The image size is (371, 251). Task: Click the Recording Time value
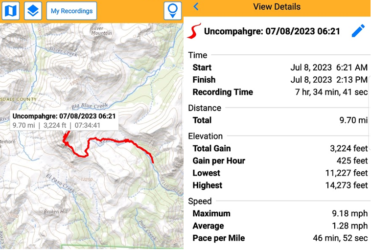(331, 92)
